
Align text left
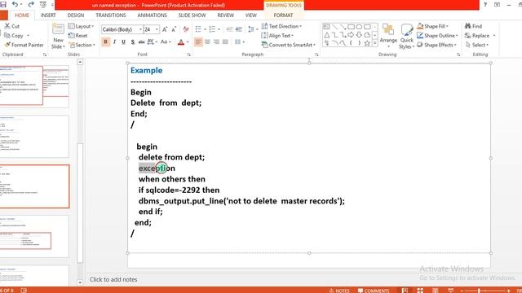click(198, 42)
